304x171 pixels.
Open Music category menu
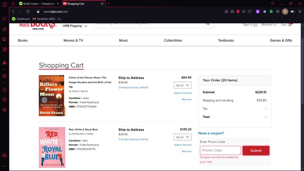tap(123, 40)
